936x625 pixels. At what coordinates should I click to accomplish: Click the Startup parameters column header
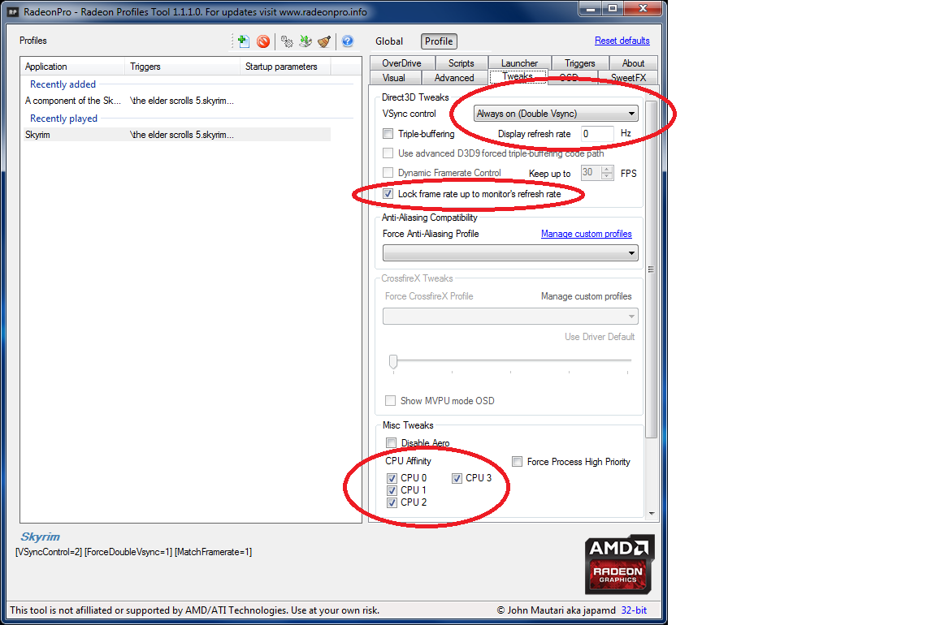click(285, 67)
